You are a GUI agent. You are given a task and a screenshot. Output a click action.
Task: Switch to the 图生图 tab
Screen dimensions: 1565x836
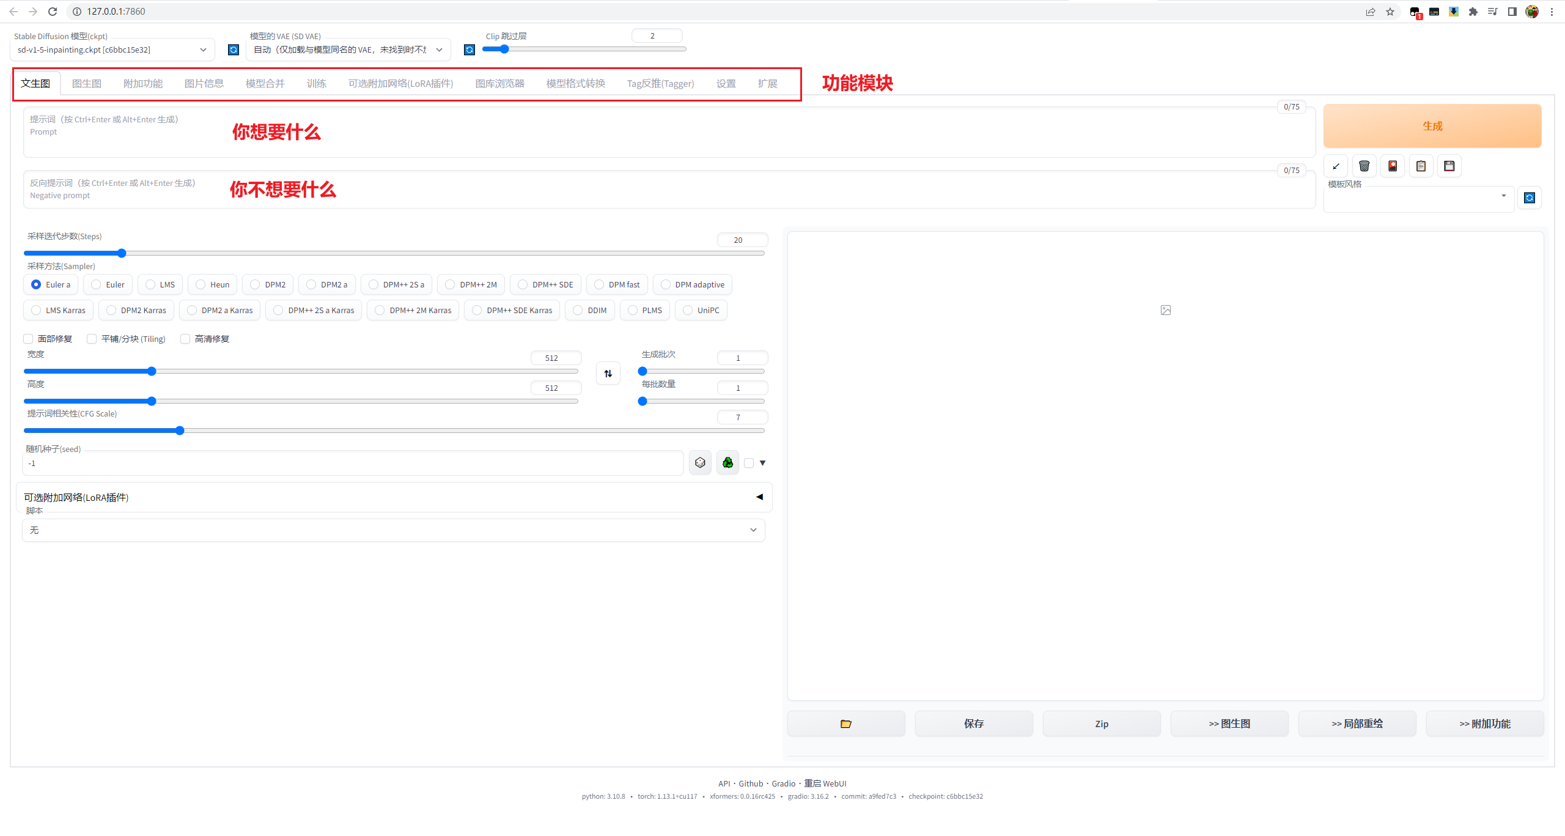[86, 83]
